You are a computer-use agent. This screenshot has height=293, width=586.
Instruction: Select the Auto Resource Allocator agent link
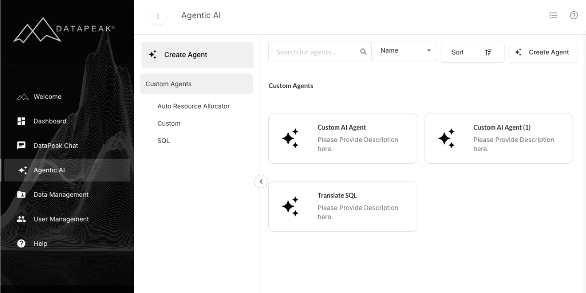(x=193, y=106)
